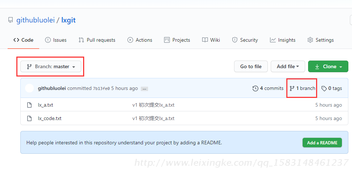Open the Add file dropdown

288,66
